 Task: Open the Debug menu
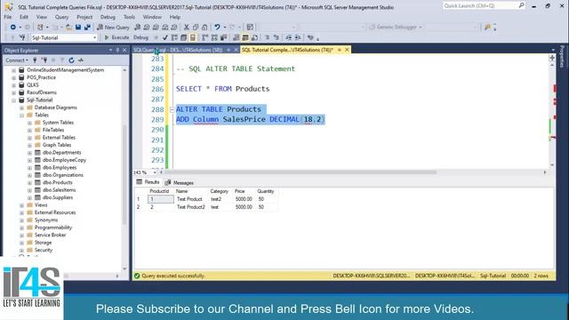108,17
